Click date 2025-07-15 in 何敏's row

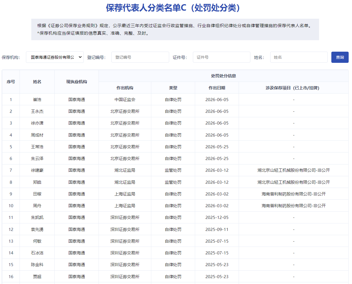pyautogui.click(x=217, y=241)
